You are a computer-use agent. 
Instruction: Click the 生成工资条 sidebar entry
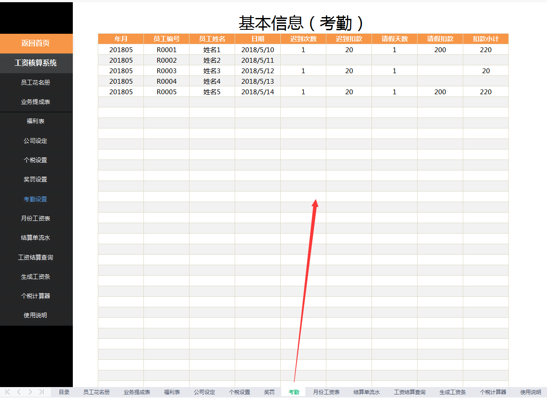coord(36,277)
